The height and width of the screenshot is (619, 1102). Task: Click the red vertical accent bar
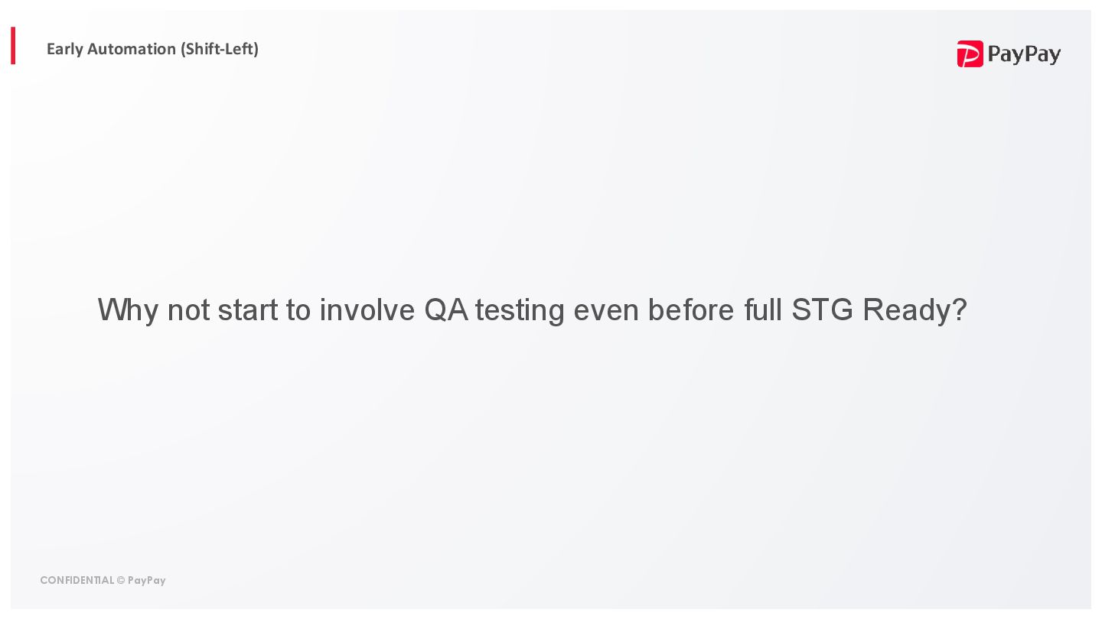pos(13,46)
